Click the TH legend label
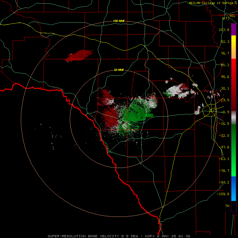238x238 pixels. coord(227,206)
